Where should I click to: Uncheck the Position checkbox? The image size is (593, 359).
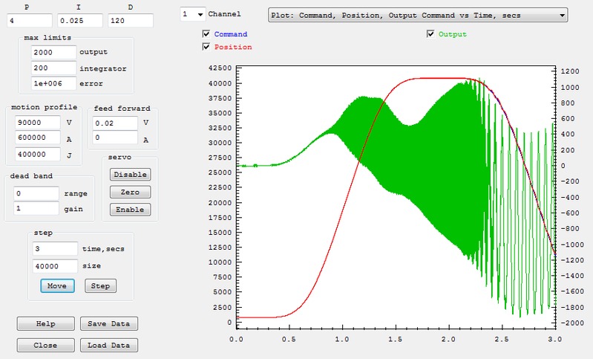206,47
